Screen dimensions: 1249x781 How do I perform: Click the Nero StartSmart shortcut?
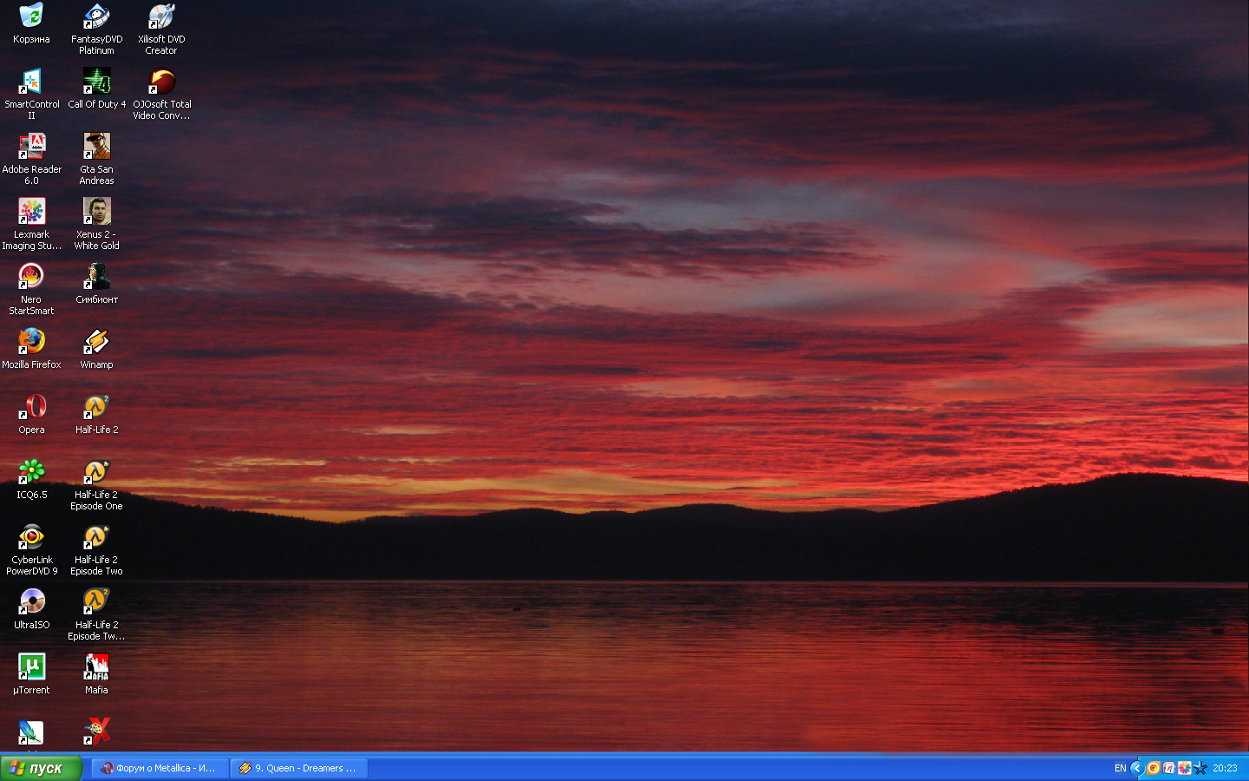tap(31, 277)
